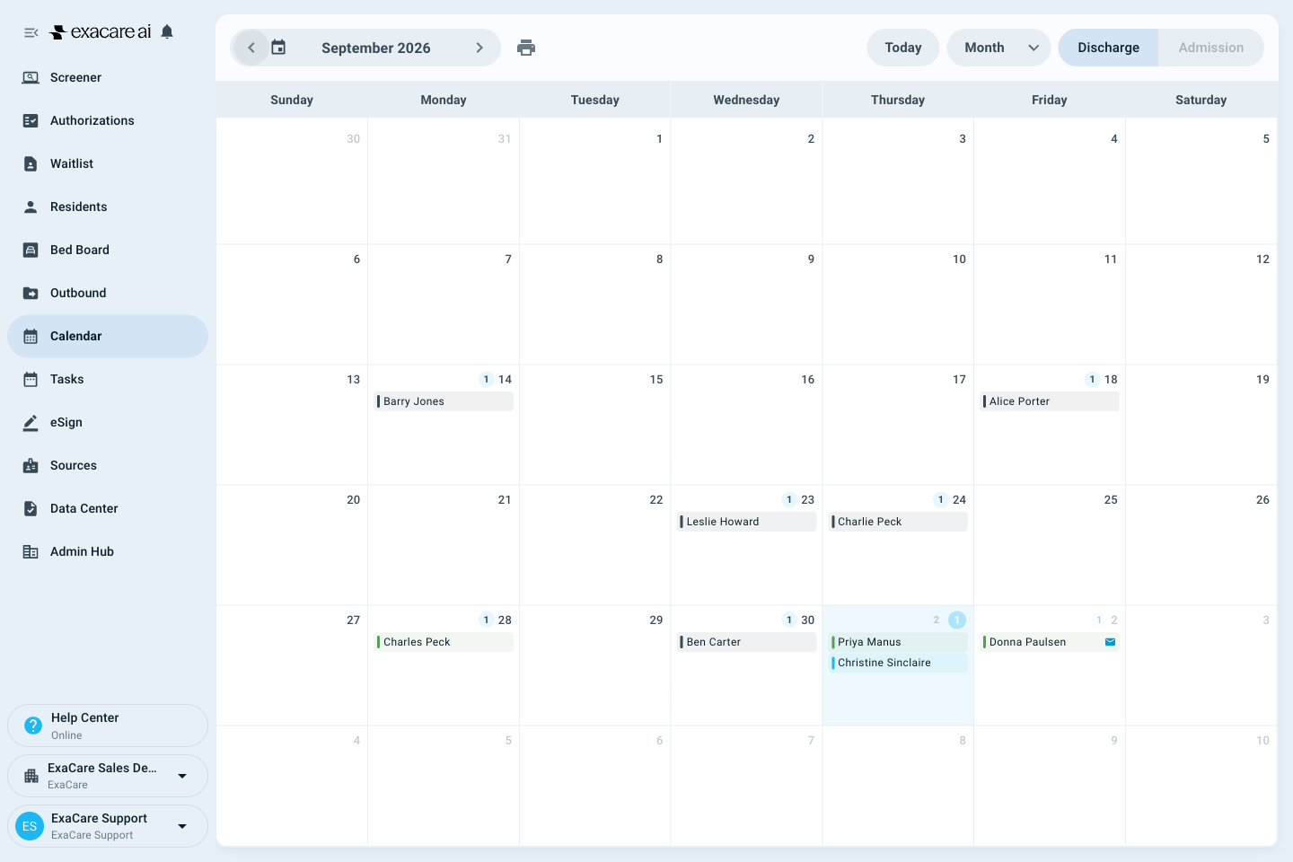Screen dimensions: 1293x862
Task: Go to next month
Action: (479, 48)
